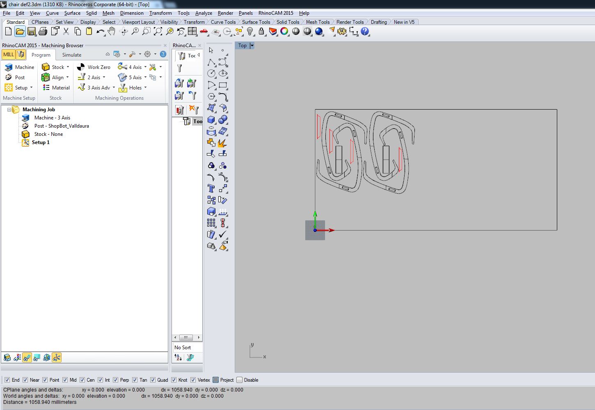Toggle the Int osnap checkbox

pyautogui.click(x=100, y=380)
